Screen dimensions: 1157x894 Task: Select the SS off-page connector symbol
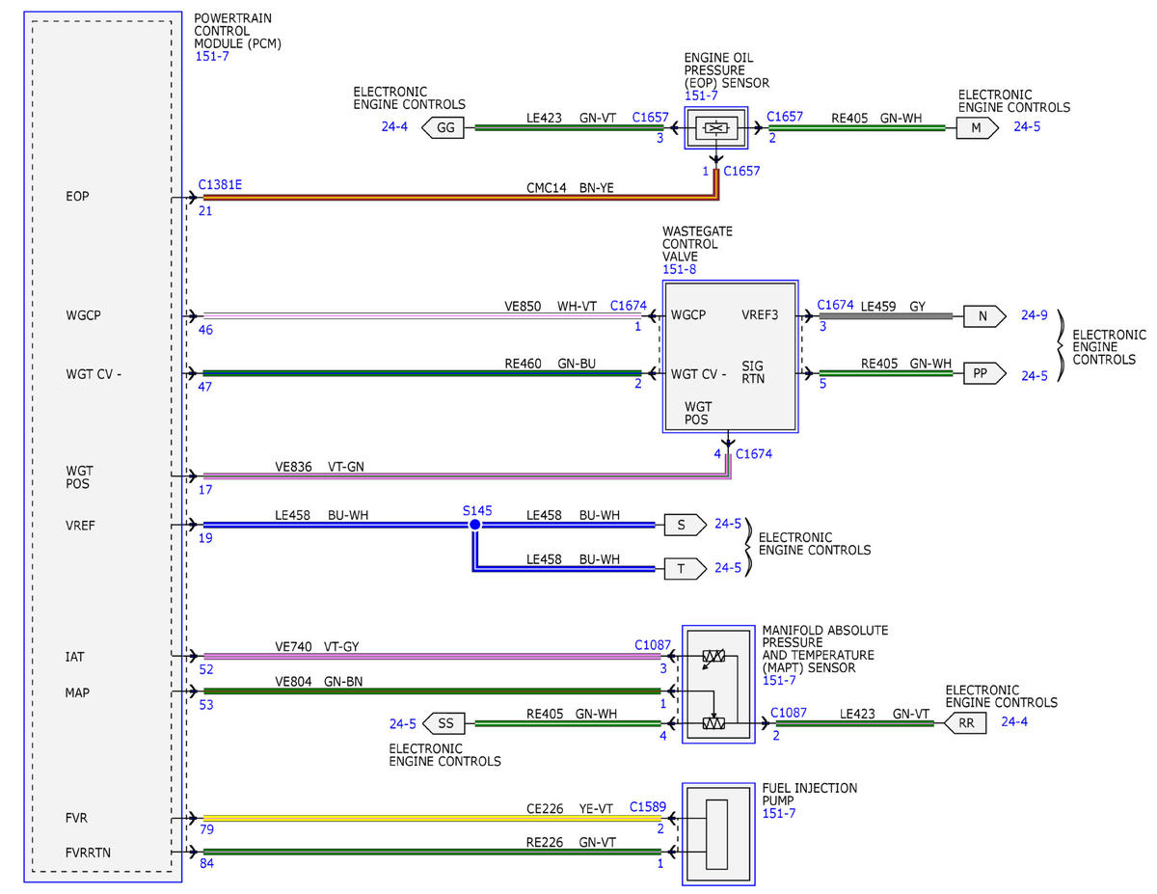(x=444, y=723)
